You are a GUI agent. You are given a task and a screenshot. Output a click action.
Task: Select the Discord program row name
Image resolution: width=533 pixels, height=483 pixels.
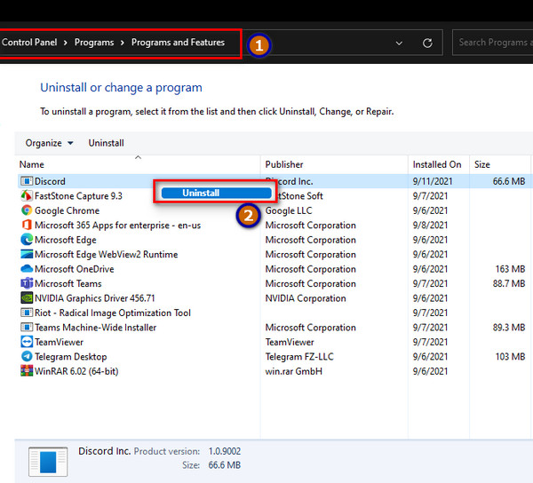[x=50, y=181]
